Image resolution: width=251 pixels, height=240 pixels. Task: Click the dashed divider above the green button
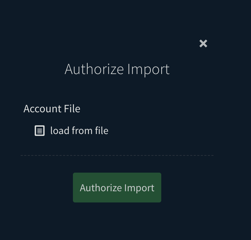[117, 155]
